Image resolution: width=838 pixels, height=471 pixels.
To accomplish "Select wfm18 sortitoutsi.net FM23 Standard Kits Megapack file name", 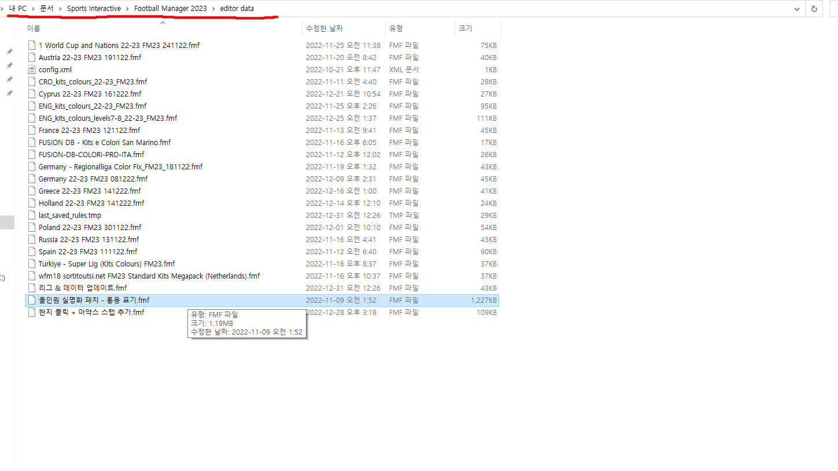I will [149, 276].
